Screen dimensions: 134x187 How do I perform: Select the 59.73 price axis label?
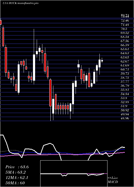pyautogui.click(x=125, y=73)
